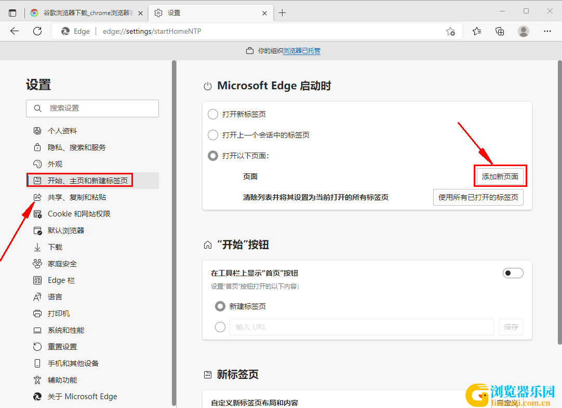
Task: Click the 添加新页面 button
Action: click(500, 176)
